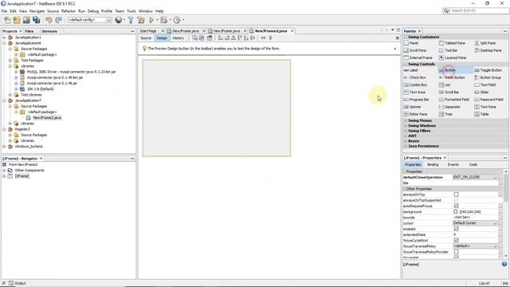
Task: Select Password Field component in Palette
Action: 488,100
